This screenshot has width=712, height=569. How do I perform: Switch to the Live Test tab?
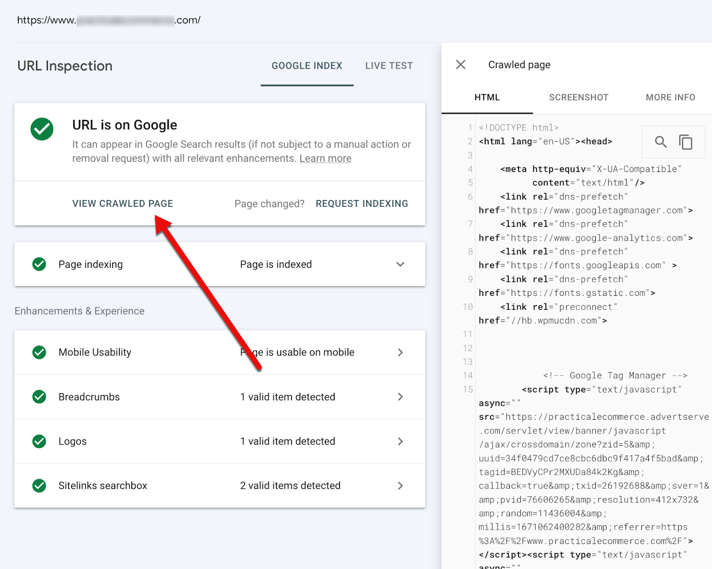[389, 65]
